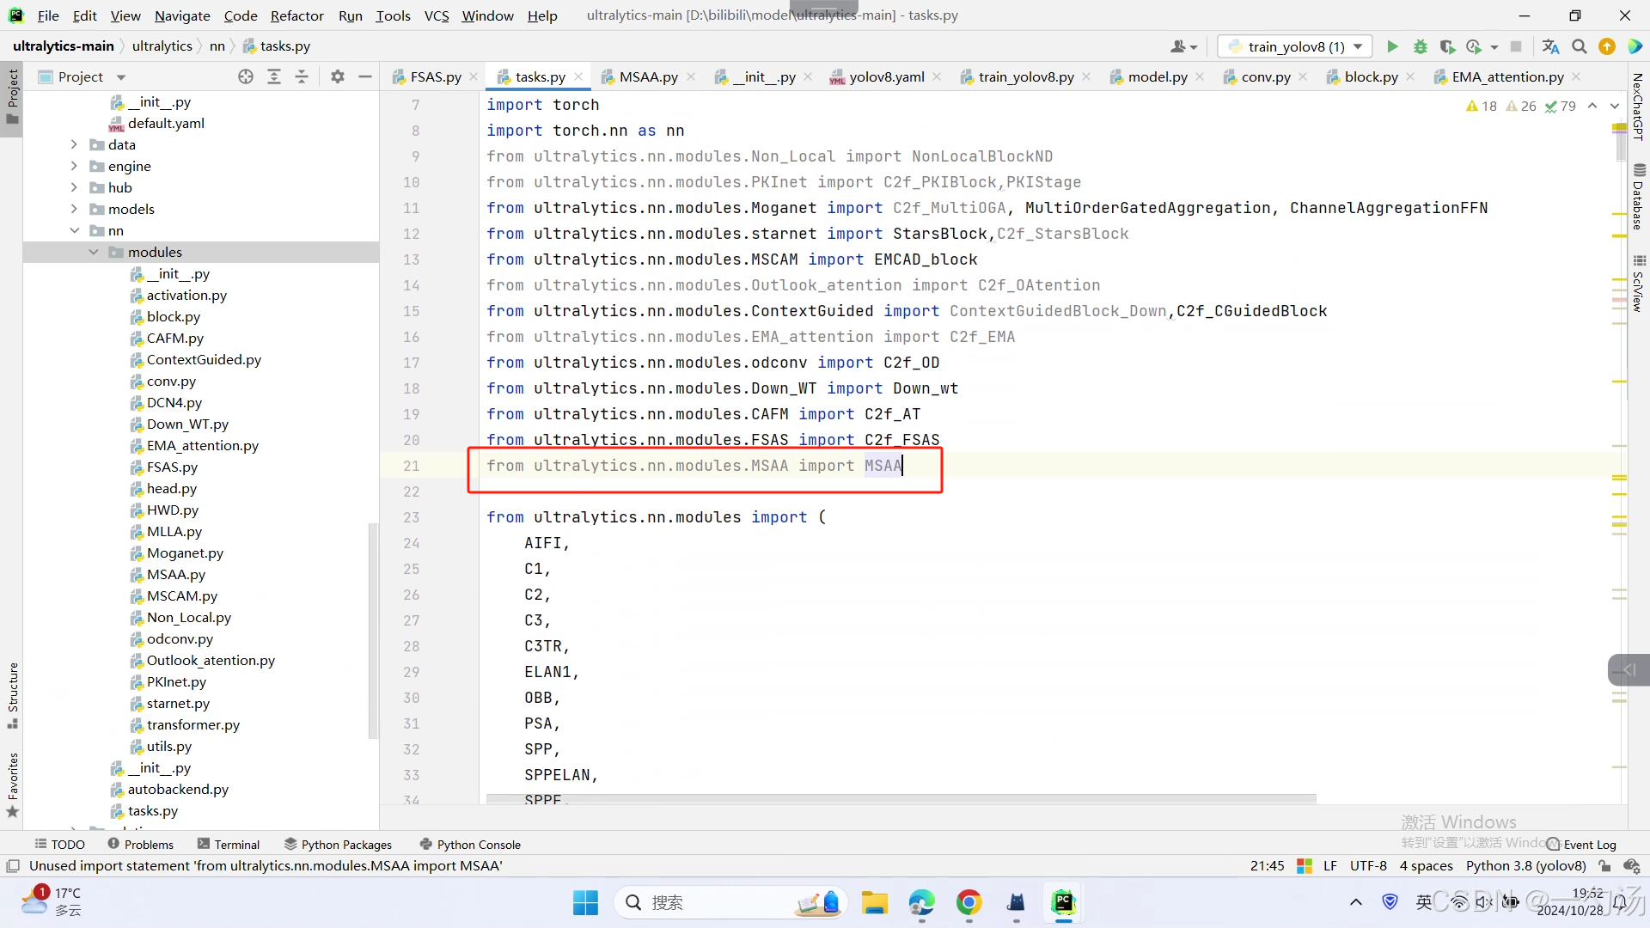Collapse the modules folder
This screenshot has height=928, width=1650.
tap(94, 252)
